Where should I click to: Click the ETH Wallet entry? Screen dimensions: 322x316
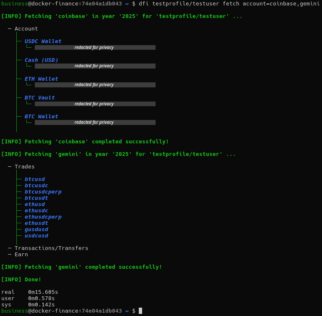[41, 79]
